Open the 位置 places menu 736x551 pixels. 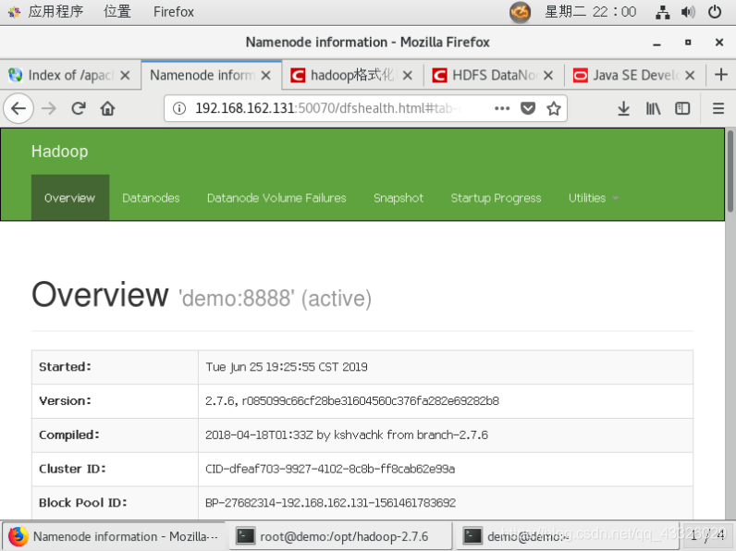pos(117,12)
